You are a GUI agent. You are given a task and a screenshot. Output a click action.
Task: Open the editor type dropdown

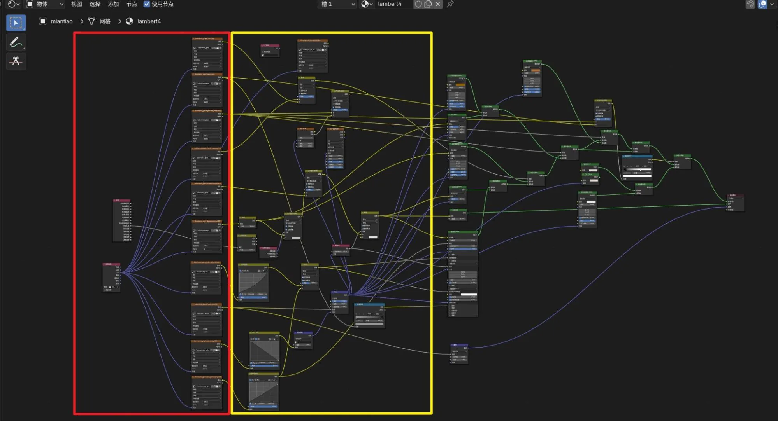point(14,4)
